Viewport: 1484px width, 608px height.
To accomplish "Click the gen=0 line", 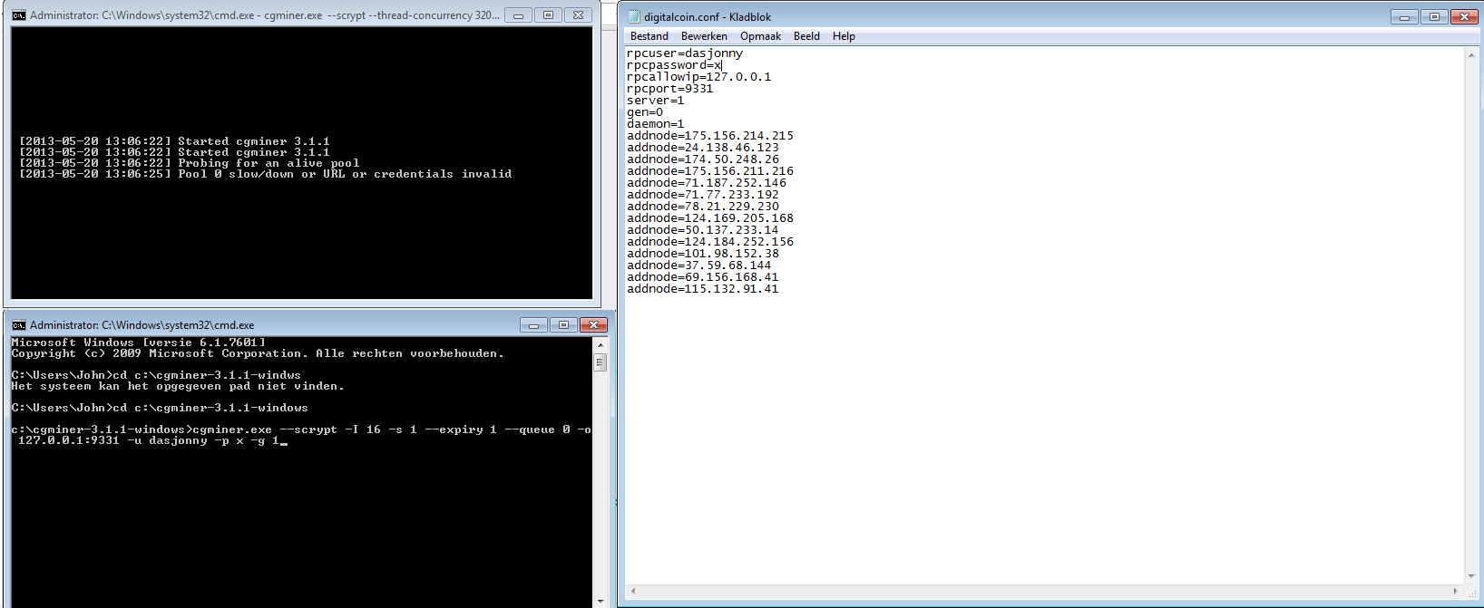I will coord(645,112).
